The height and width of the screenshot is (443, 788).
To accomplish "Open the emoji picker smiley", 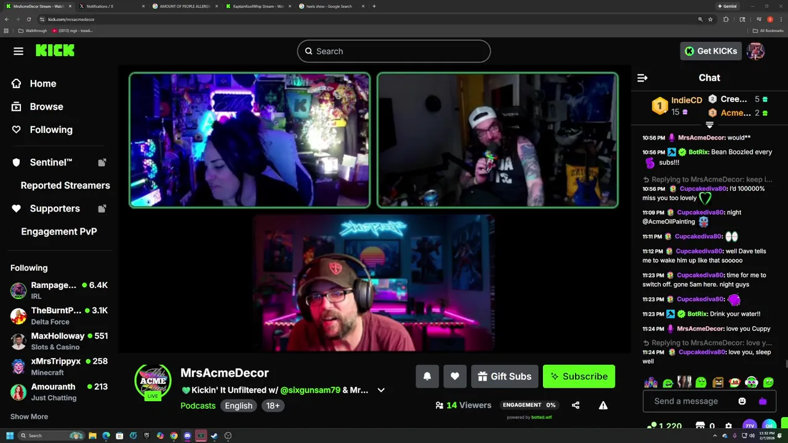I will click(742, 401).
